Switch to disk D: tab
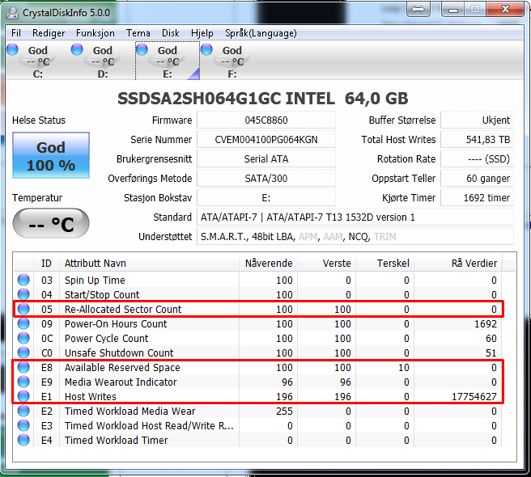The width and height of the screenshot is (531, 477). 102,61
